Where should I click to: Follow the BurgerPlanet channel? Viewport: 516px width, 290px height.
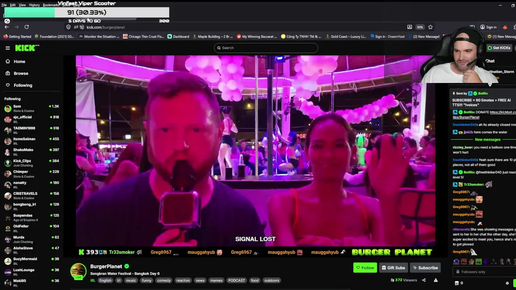pos(365,268)
